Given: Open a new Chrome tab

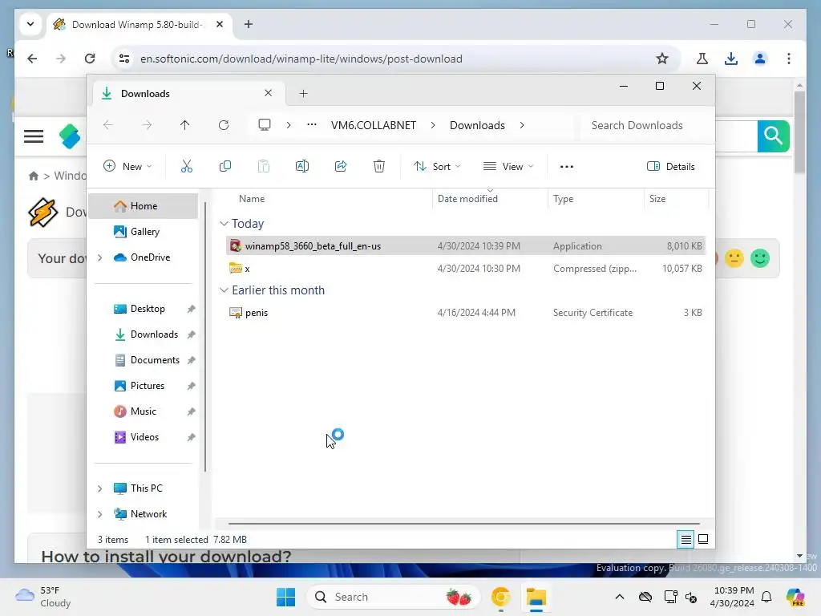Looking at the screenshot, I should click(x=249, y=24).
